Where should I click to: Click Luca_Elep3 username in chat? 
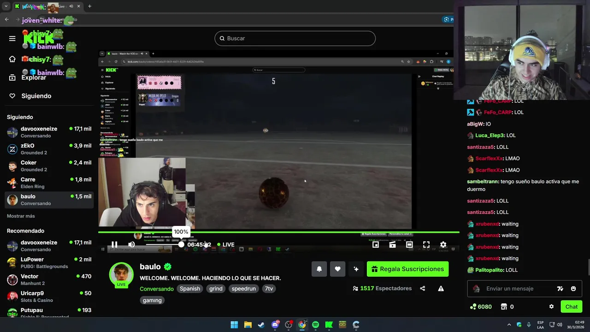coord(490,136)
